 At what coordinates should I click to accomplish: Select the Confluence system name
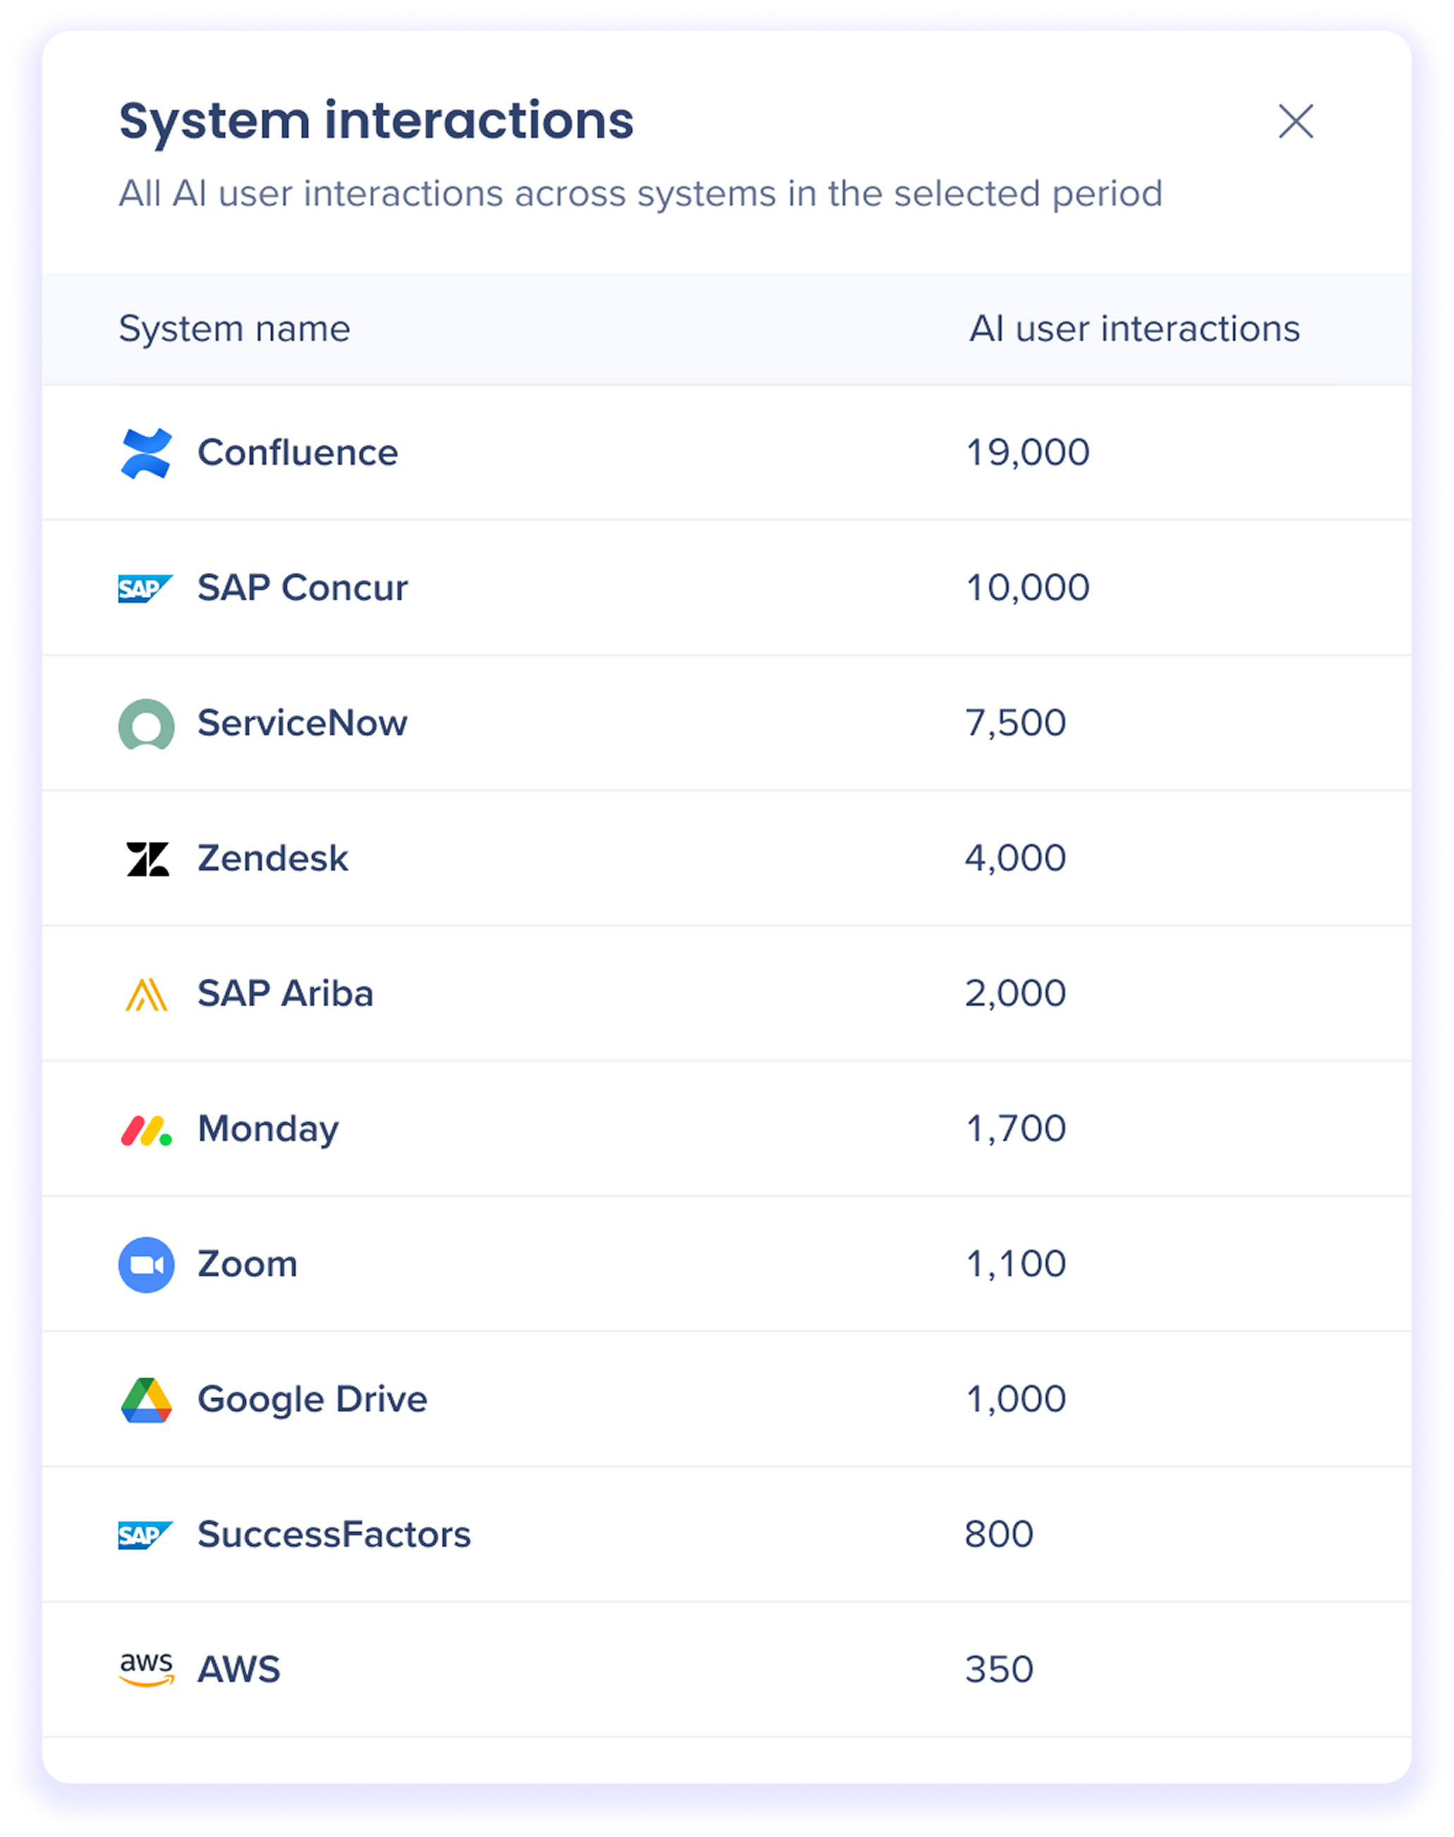pos(297,453)
